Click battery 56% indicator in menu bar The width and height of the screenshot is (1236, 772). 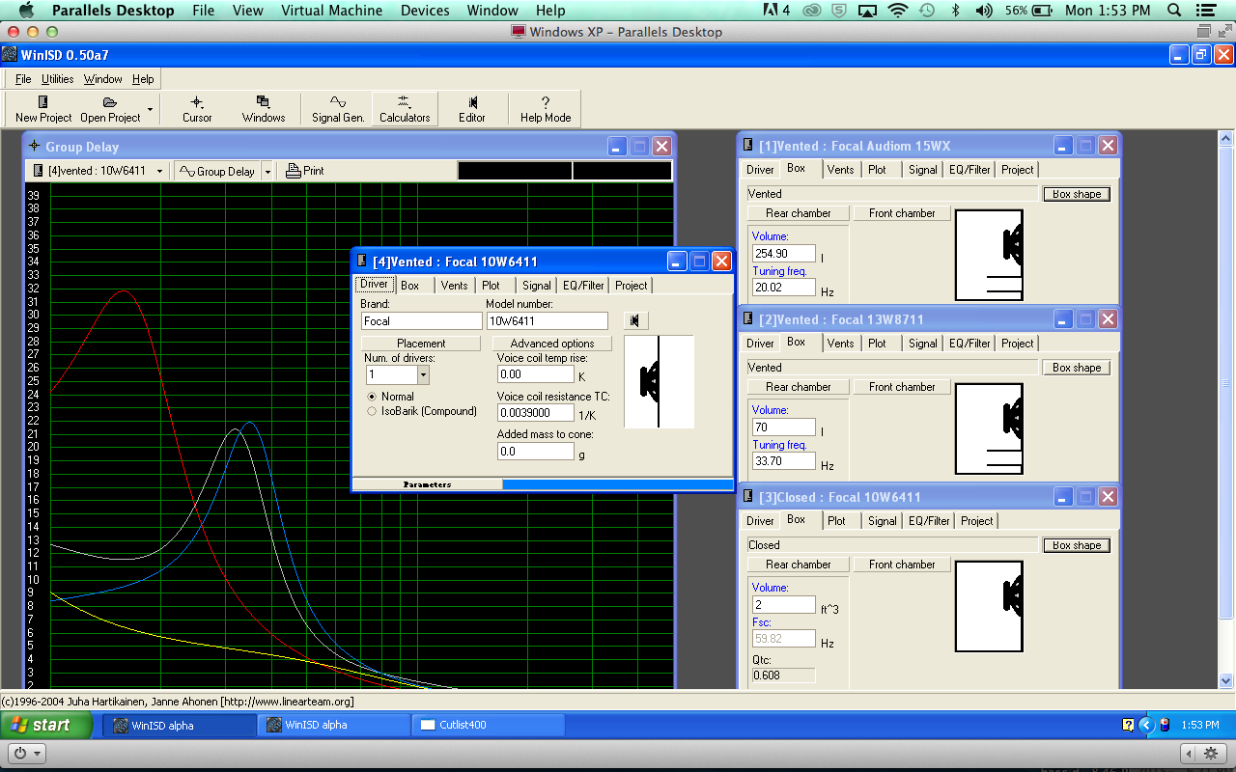point(1027,11)
